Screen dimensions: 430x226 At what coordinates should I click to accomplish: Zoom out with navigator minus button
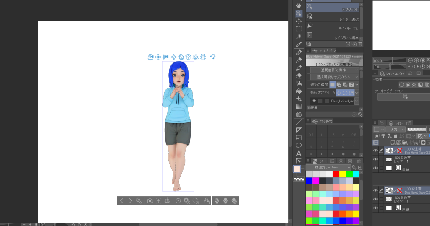(x=410, y=60)
